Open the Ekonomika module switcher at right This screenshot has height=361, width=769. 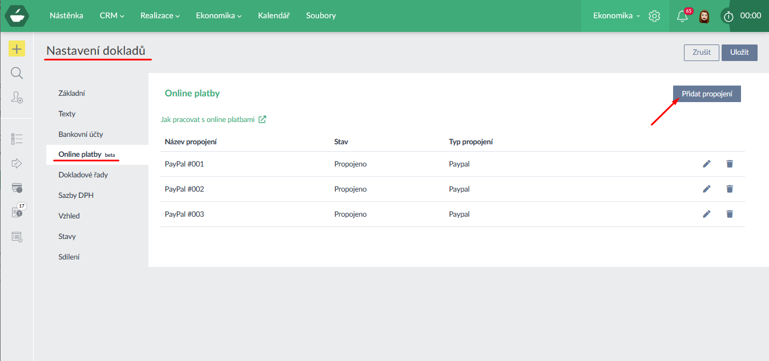[616, 16]
